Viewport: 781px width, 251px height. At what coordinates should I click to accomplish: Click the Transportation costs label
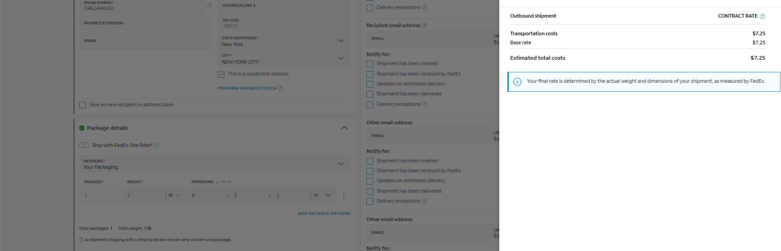coord(534,33)
